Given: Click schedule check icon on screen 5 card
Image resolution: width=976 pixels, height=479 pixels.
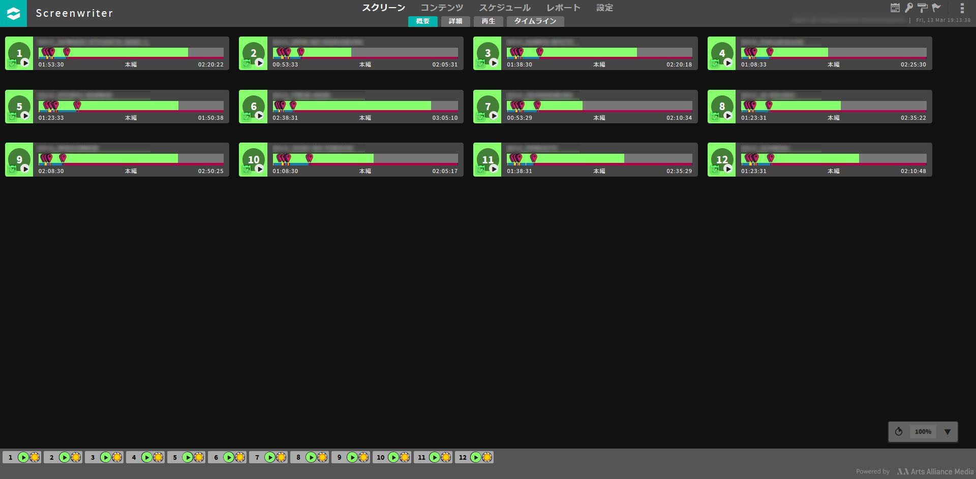Looking at the screenshot, I should tap(12, 117).
